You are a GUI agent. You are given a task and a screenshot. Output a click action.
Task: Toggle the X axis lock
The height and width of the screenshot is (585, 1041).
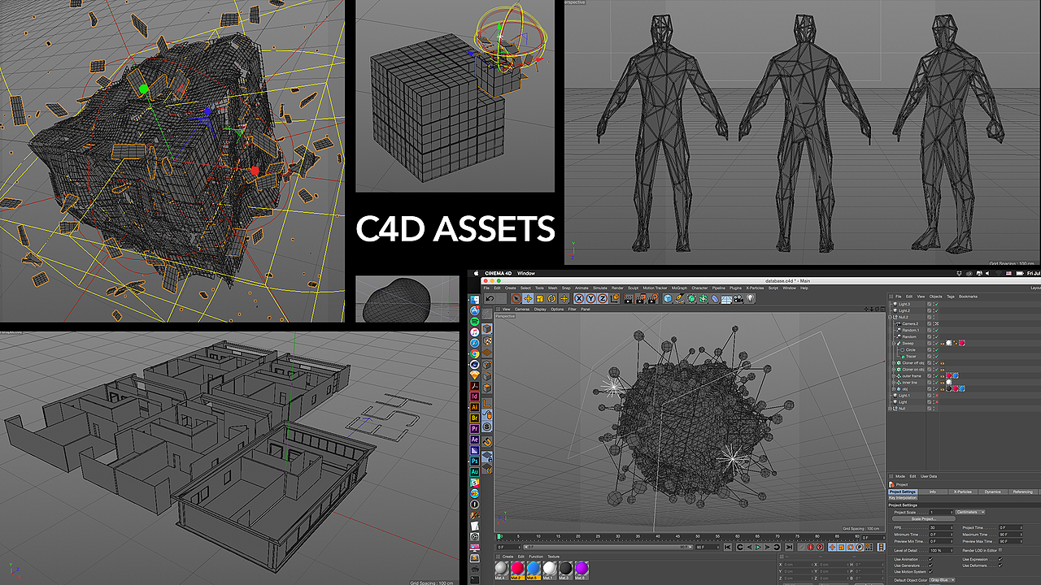point(579,298)
